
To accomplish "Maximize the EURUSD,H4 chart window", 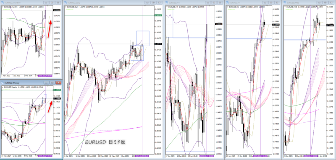I will coord(214,3).
